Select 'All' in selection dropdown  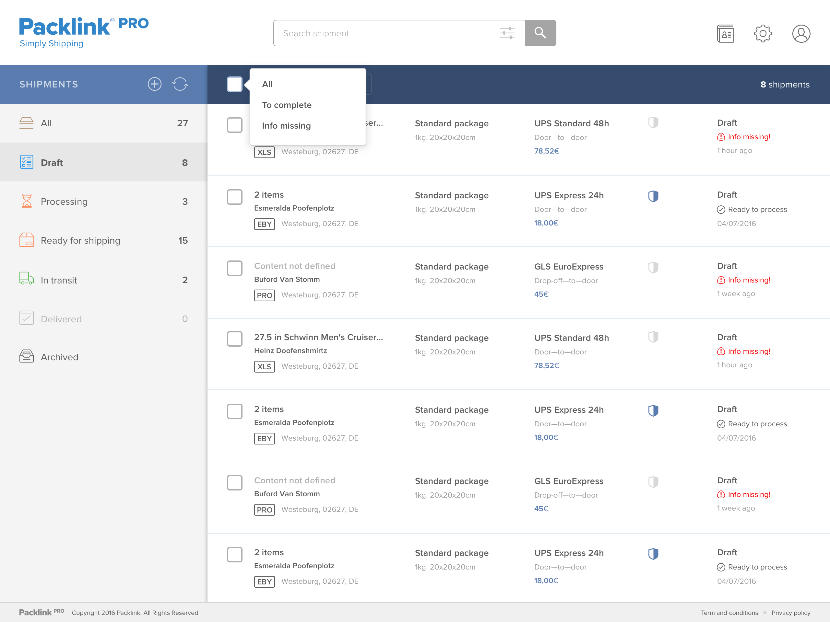click(267, 84)
